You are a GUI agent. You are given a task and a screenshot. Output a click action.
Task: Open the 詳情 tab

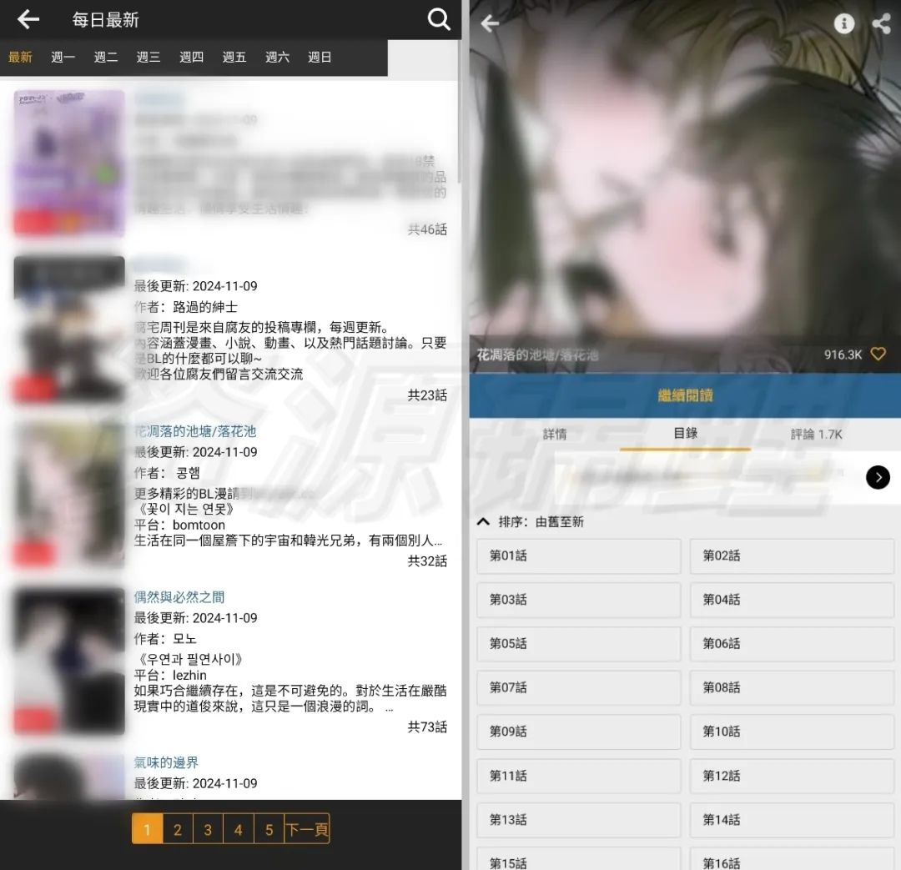click(555, 434)
